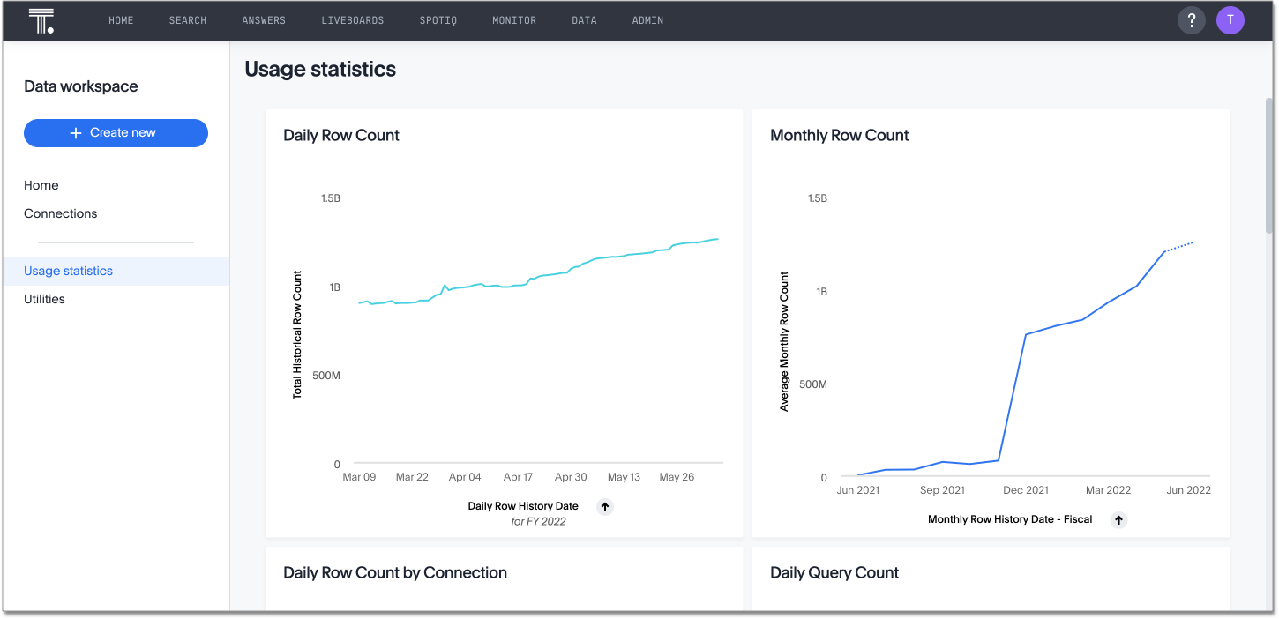Open the Connections page in the sidebar

tap(60, 213)
